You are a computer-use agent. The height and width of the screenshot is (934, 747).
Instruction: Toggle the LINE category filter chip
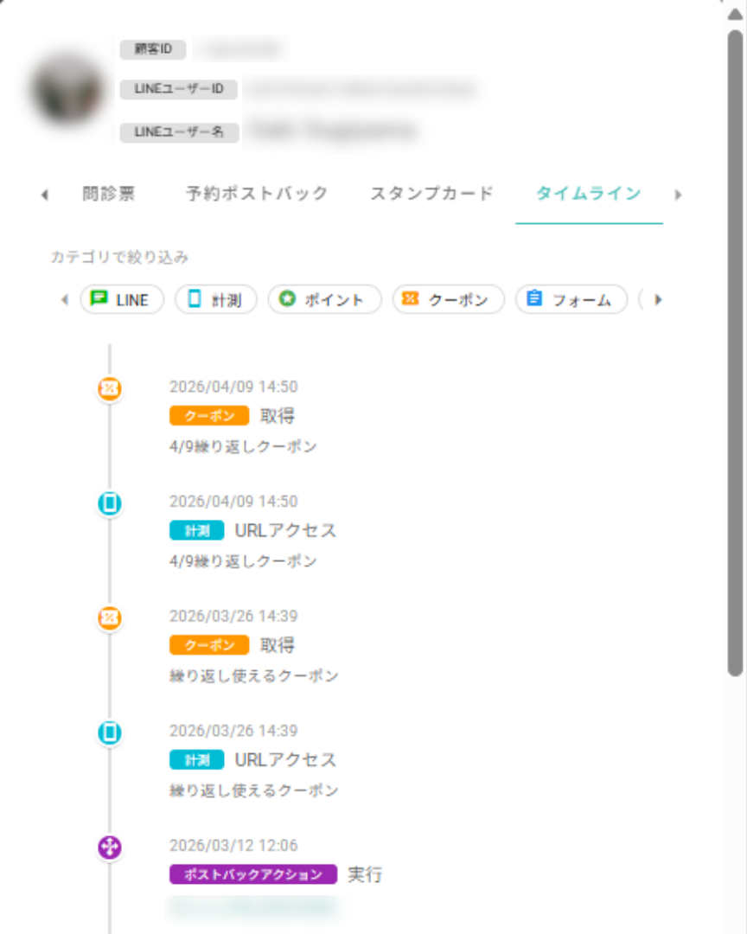coord(122,300)
